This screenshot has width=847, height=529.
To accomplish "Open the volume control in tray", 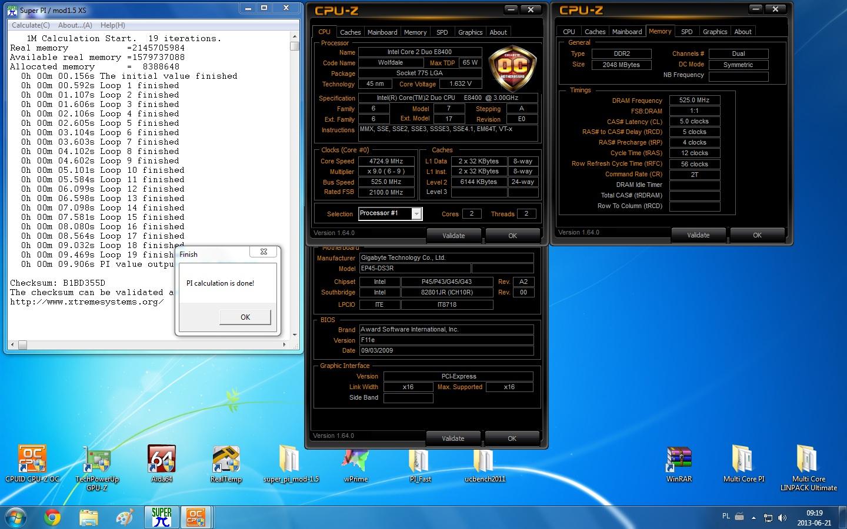I will coord(782,517).
